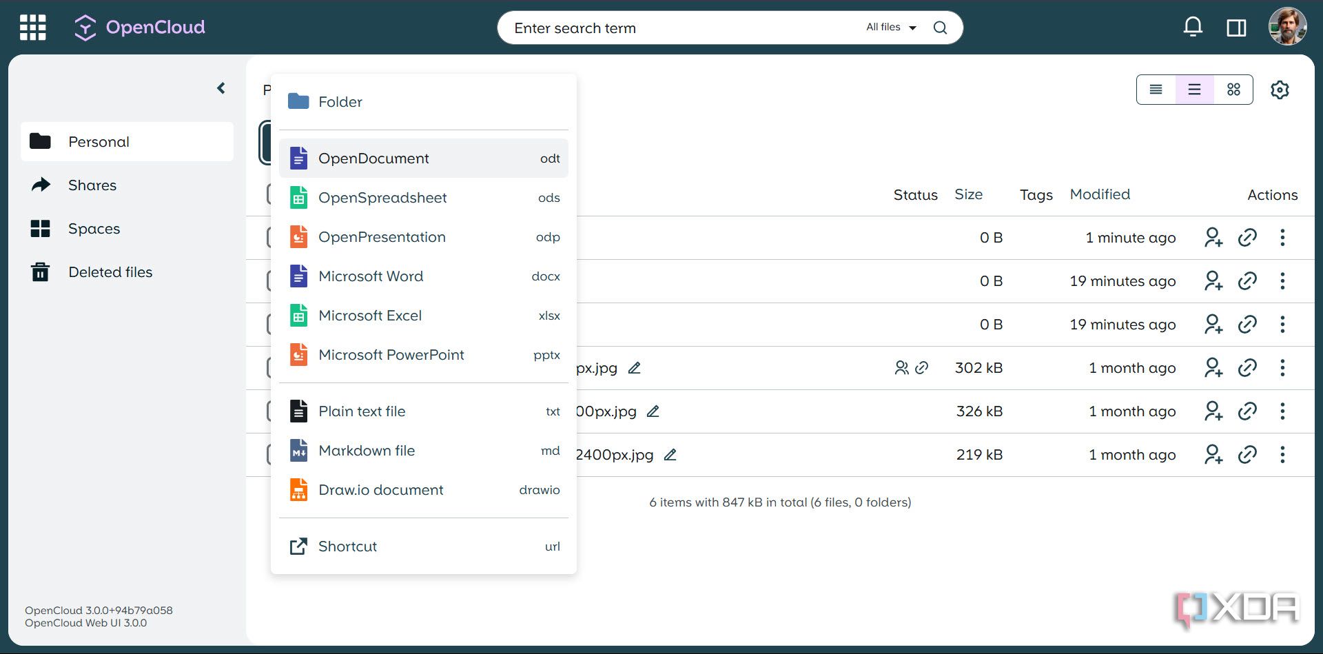Sort the file list by Modified
Image resolution: width=1323 pixels, height=654 pixels.
[1100, 194]
